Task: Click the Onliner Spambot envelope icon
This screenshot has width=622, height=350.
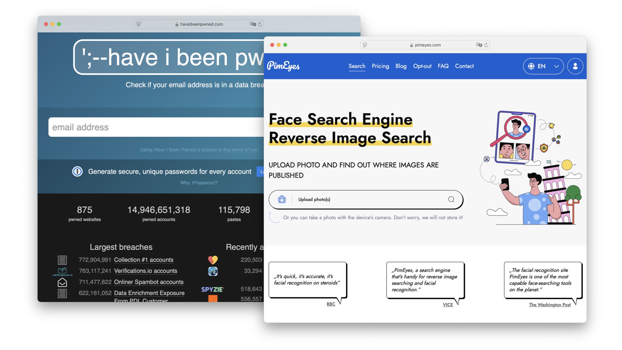Action: point(62,283)
